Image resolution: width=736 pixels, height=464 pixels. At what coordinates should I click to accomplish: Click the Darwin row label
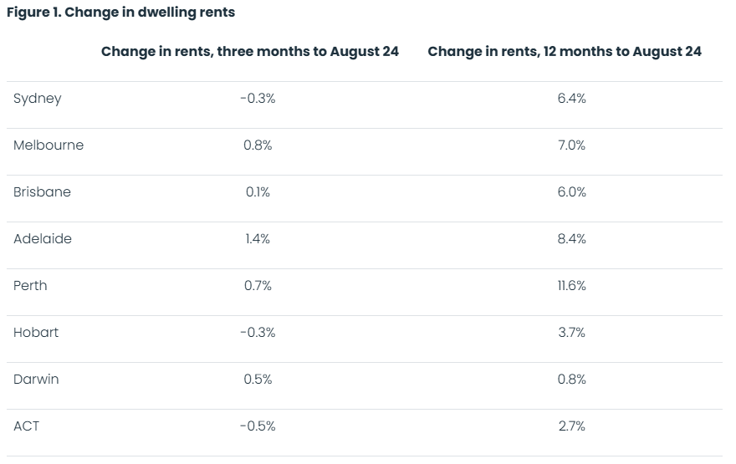click(x=36, y=380)
